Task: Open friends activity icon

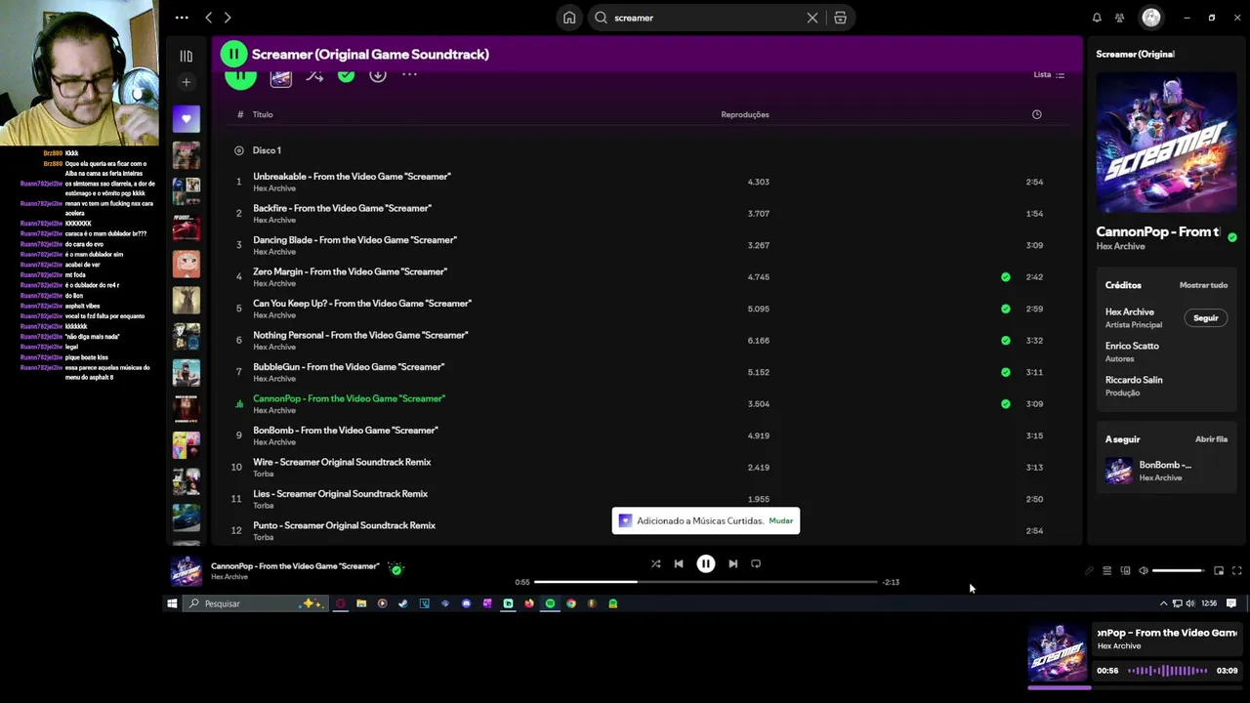Action: (1120, 18)
